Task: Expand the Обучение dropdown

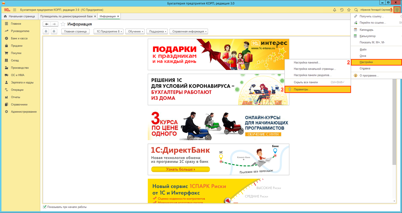Action: pos(135,31)
